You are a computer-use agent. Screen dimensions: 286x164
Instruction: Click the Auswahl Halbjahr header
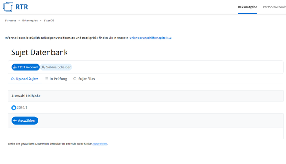(146, 96)
